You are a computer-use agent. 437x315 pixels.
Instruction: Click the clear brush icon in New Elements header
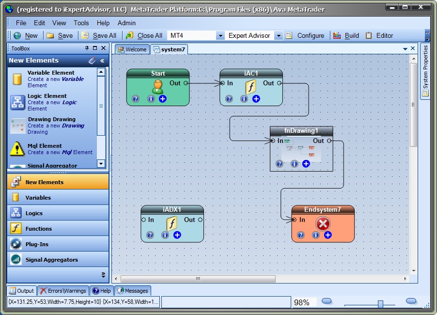click(92, 61)
